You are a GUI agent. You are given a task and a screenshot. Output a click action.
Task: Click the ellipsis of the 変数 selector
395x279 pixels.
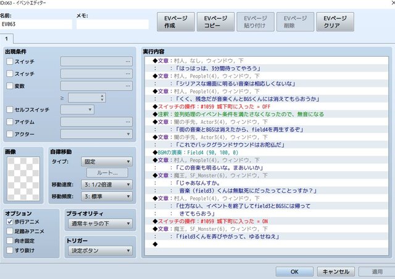click(x=128, y=86)
